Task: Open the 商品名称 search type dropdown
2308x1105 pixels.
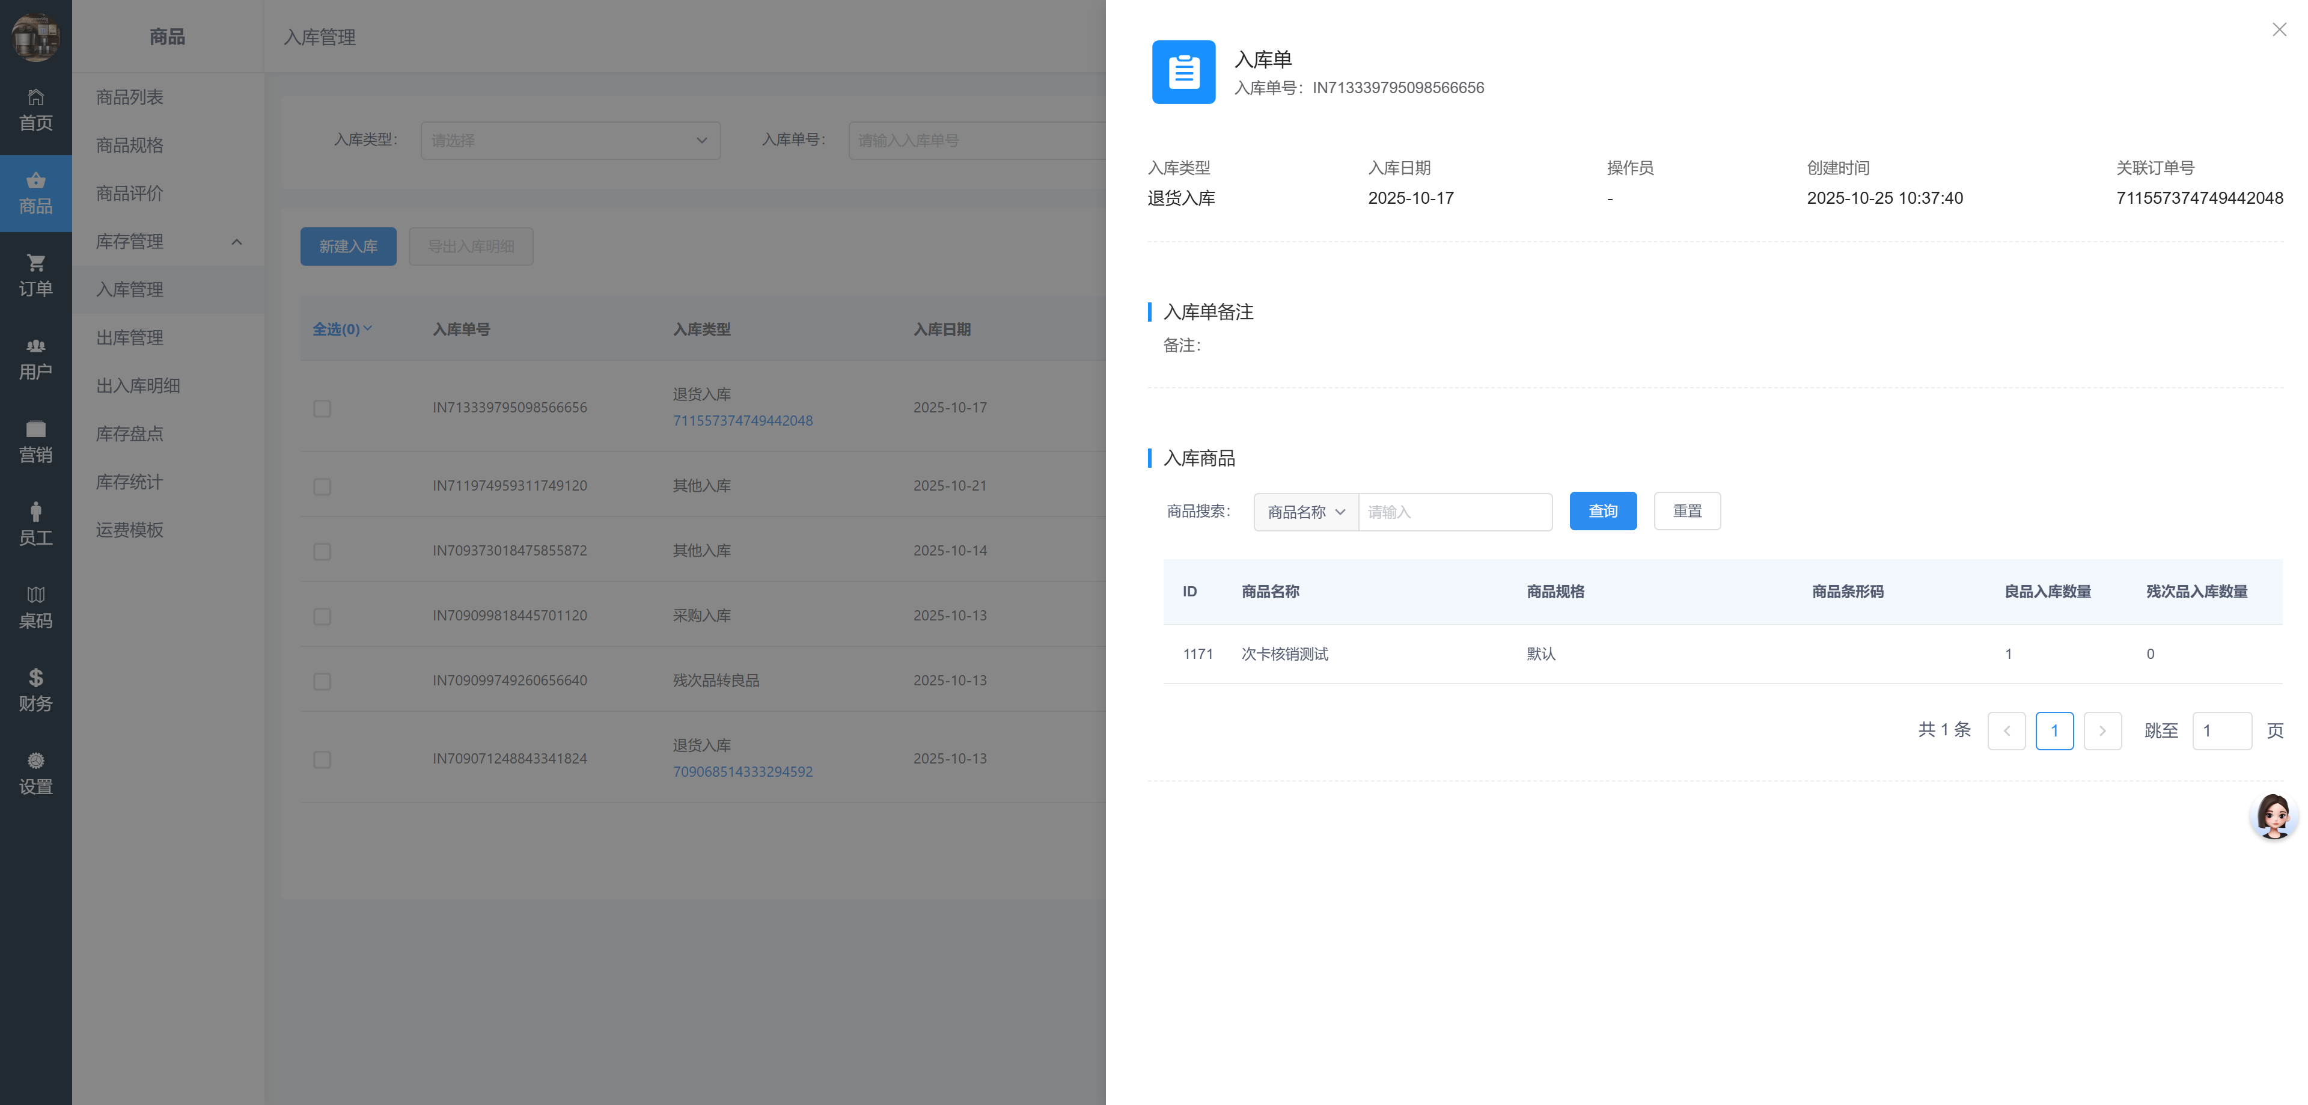Action: point(1305,512)
